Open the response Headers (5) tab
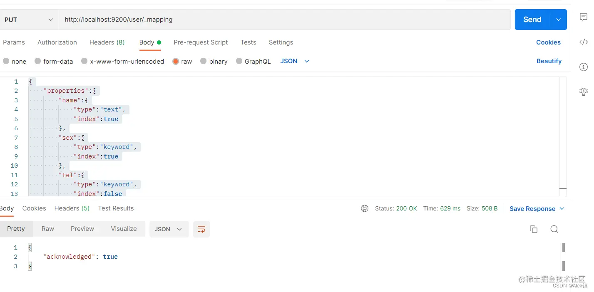The height and width of the screenshot is (292, 594). [72, 208]
